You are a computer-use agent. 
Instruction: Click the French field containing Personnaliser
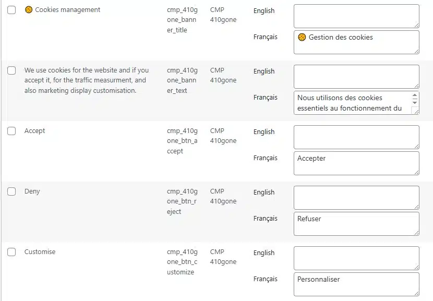click(356, 284)
